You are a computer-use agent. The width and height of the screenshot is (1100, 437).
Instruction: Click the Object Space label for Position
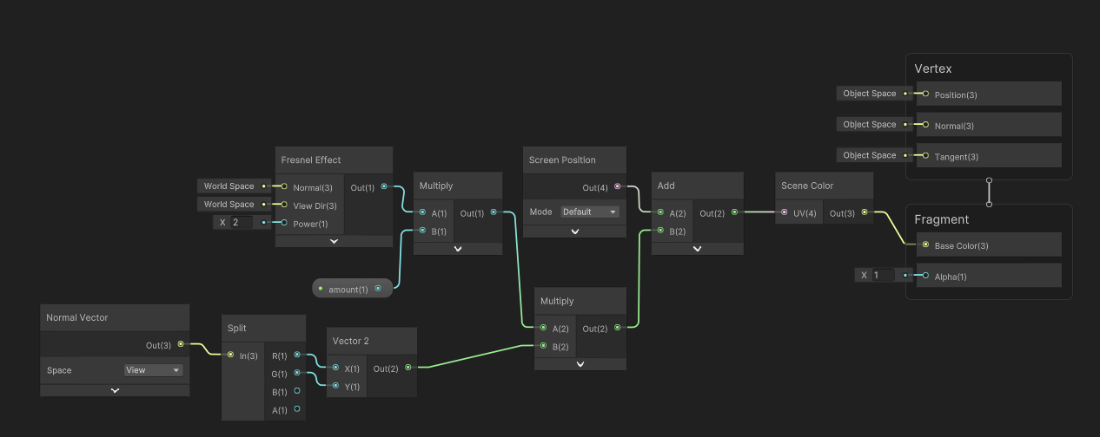(869, 94)
